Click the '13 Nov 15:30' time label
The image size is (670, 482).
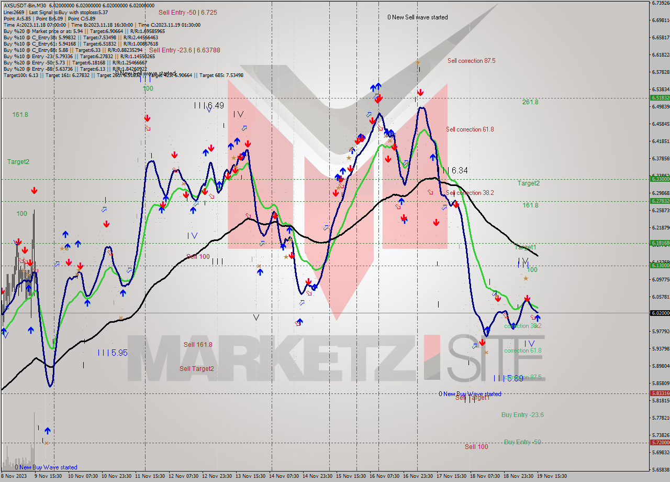pyautogui.click(x=250, y=476)
